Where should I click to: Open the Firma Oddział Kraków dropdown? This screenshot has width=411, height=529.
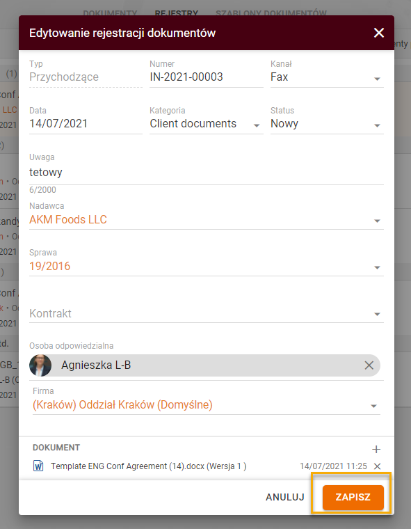point(207,405)
